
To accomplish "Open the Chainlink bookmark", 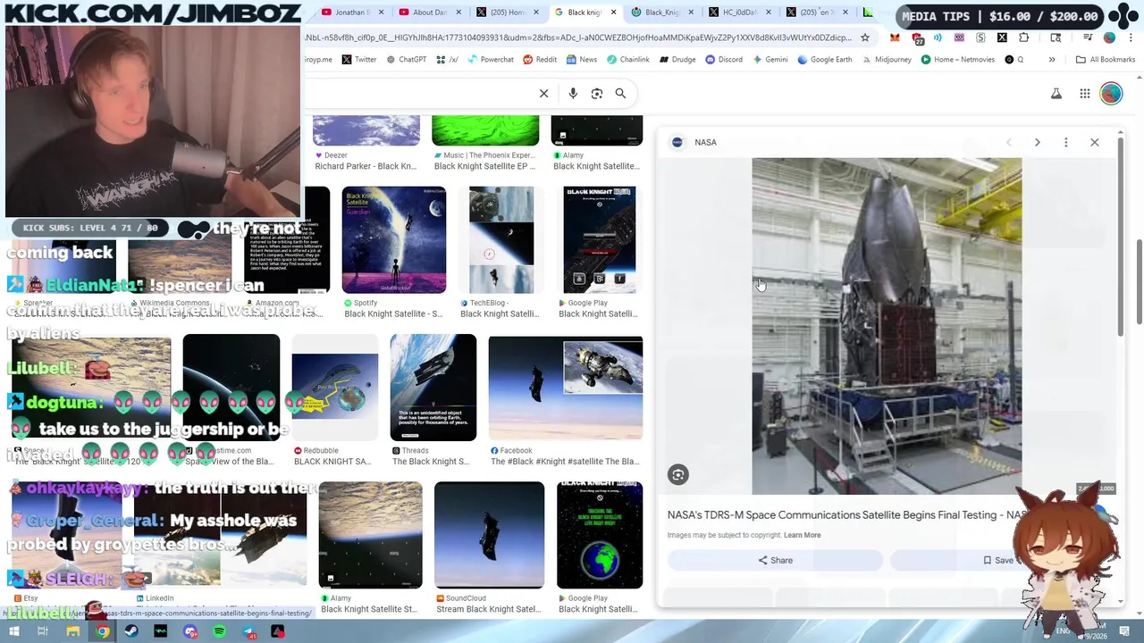I will tap(628, 60).
